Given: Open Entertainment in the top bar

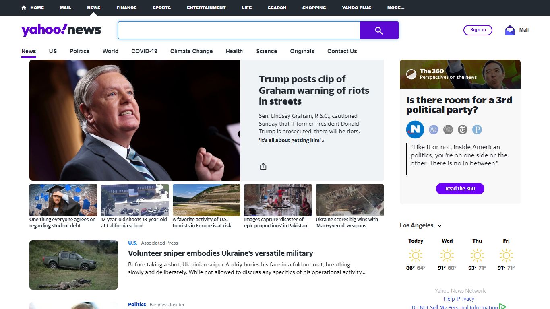Looking at the screenshot, I should pyautogui.click(x=206, y=8).
